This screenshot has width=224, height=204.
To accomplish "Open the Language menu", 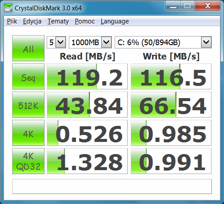I will (x=115, y=21).
